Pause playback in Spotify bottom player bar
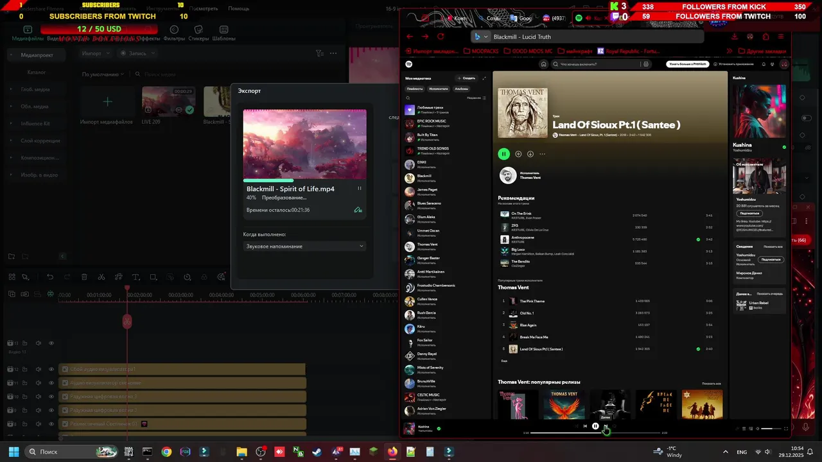The width and height of the screenshot is (822, 462). coord(595,426)
